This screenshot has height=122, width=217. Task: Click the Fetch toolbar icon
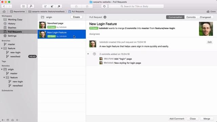point(45,6)
